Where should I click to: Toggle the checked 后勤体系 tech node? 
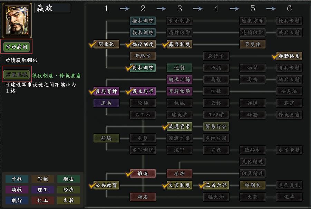(289, 56)
